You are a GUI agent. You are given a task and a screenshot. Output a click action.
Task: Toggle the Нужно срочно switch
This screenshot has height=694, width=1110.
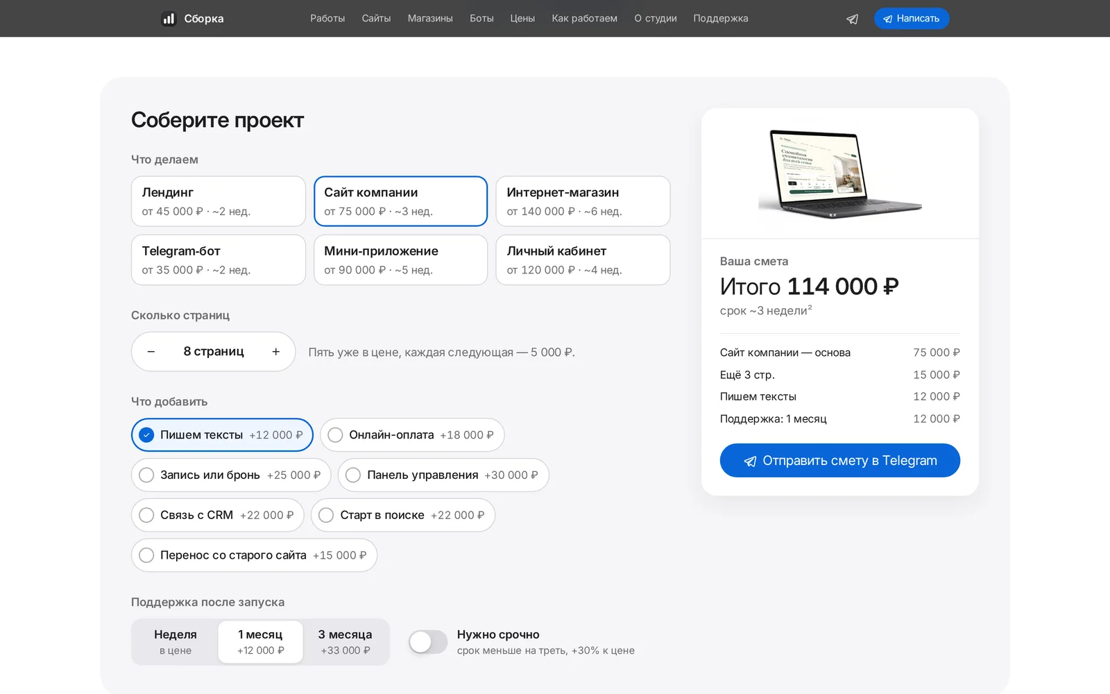coord(428,642)
